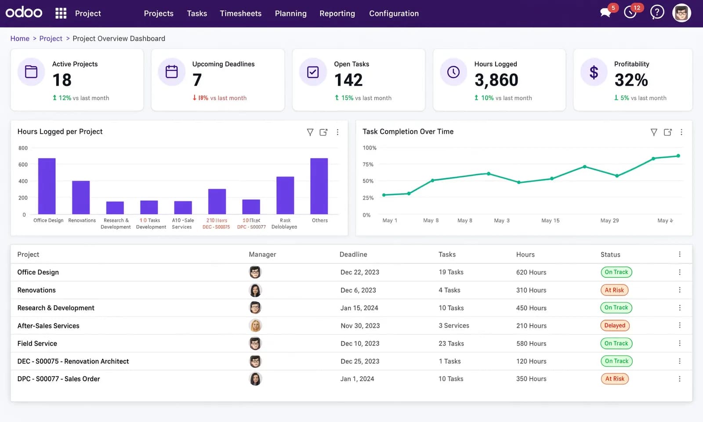Open the help question mark icon

pyautogui.click(x=657, y=12)
